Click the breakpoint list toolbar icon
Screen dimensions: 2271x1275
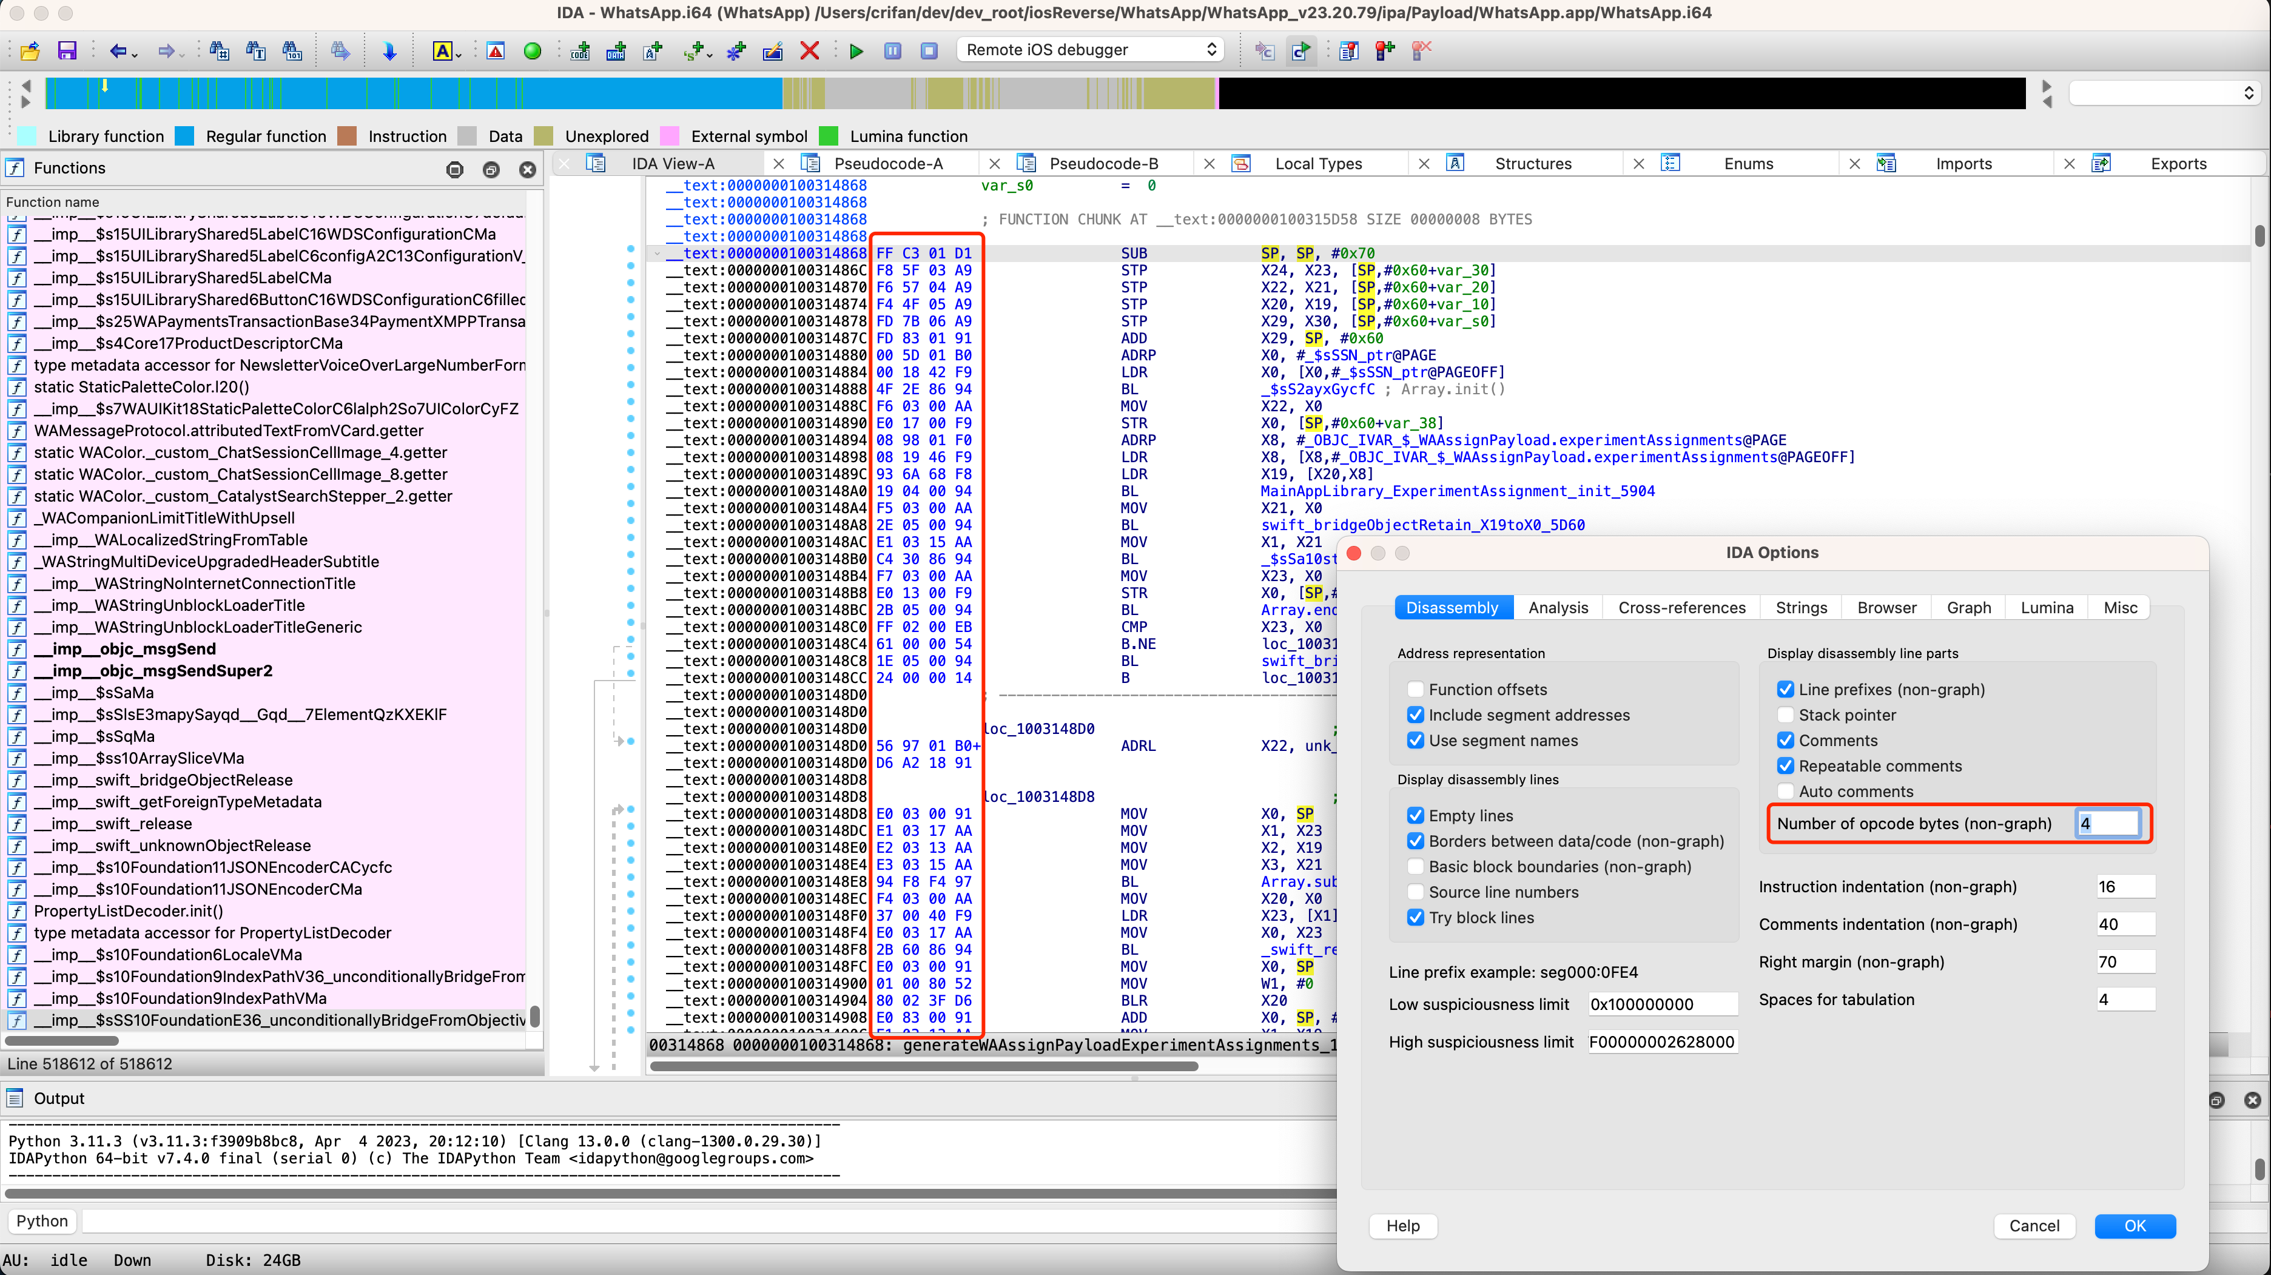pos(1349,50)
